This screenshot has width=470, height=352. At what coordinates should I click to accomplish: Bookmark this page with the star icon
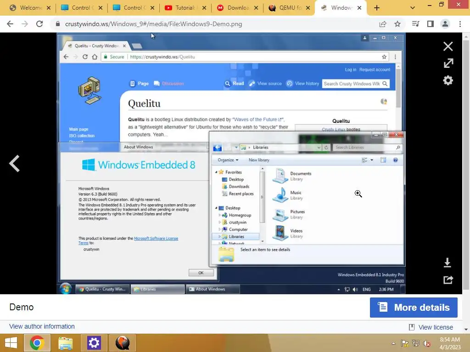pos(397,24)
